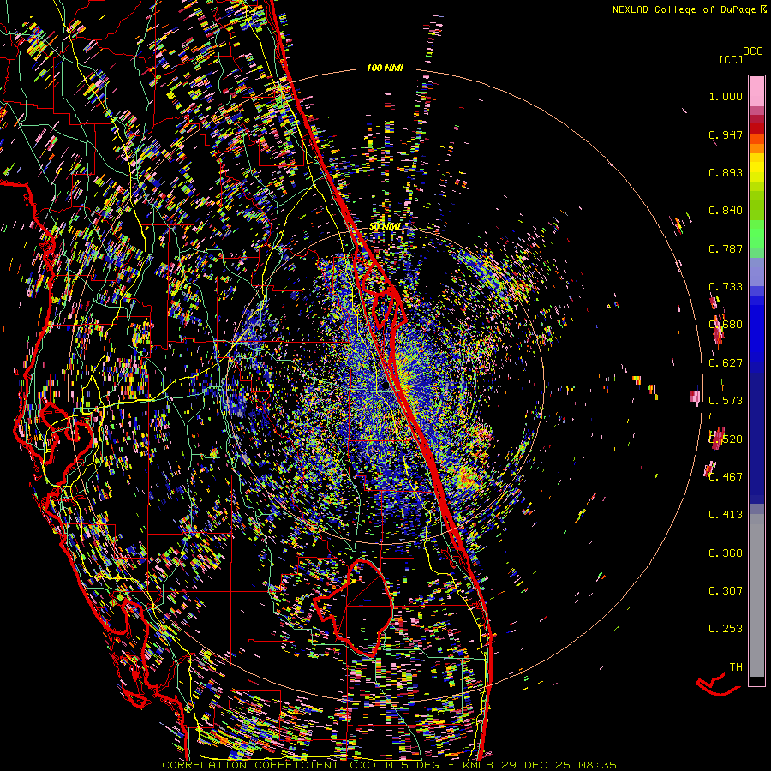This screenshot has height=771, width=771.
Task: Click the 0.360 legend value
Action: coord(726,553)
